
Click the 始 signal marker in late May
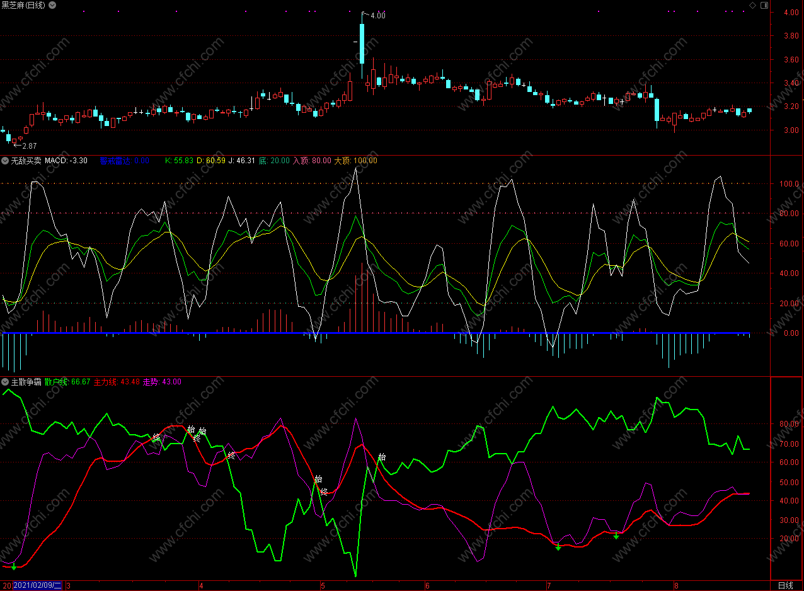[x=381, y=457]
